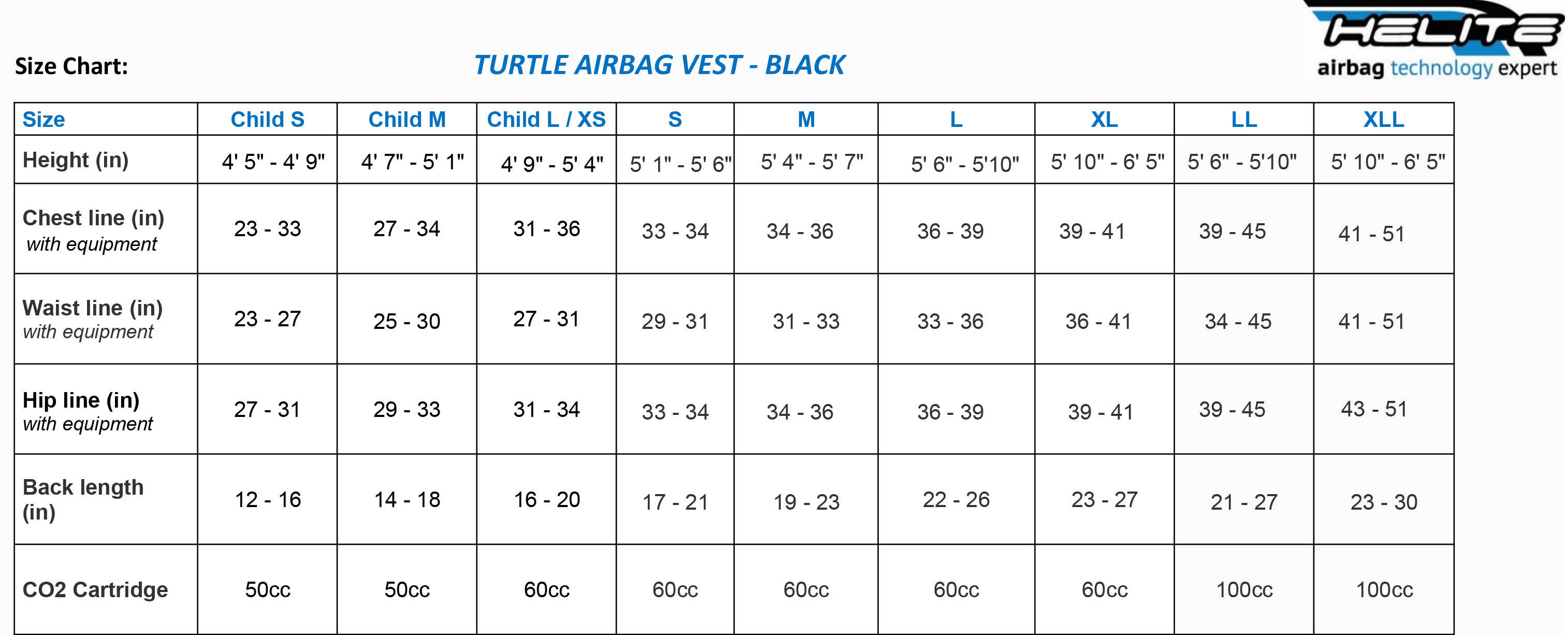Click the 25 - 30 waist line cell

[x=407, y=321]
